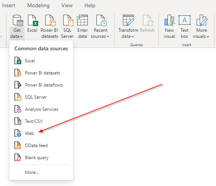Click the Power BI dataflows file icon
The image size is (216, 186).
(18, 85)
